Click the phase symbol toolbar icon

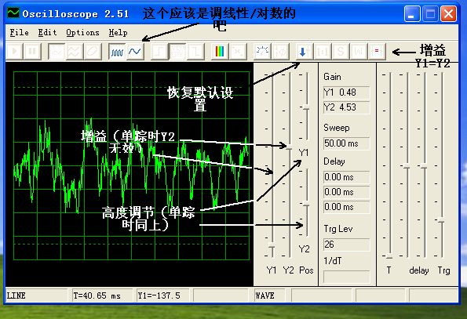pos(280,52)
